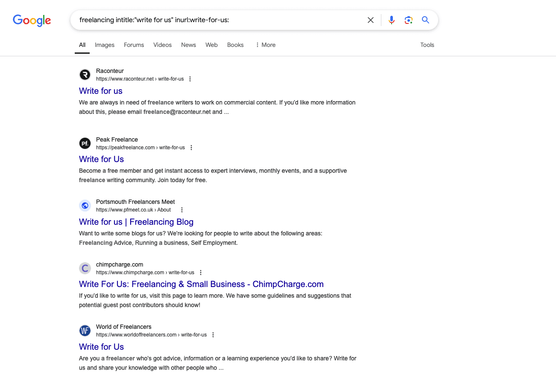
Task: Select the Forums tab
Action: (x=134, y=45)
